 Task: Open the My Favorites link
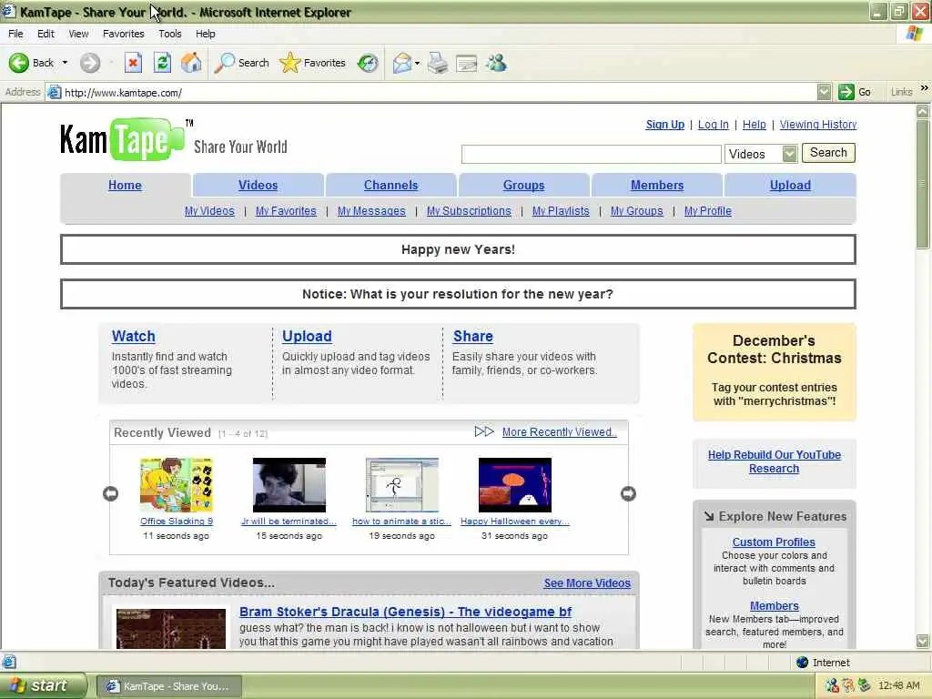coord(286,211)
